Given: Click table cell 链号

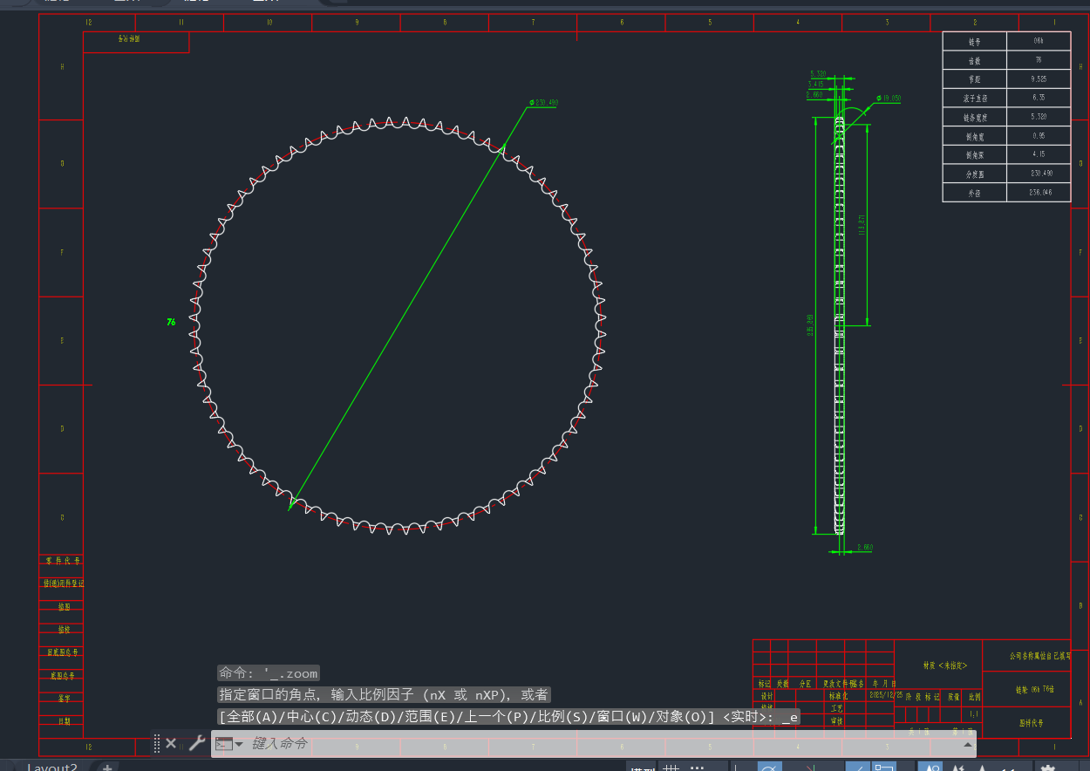Looking at the screenshot, I should click(x=974, y=41).
